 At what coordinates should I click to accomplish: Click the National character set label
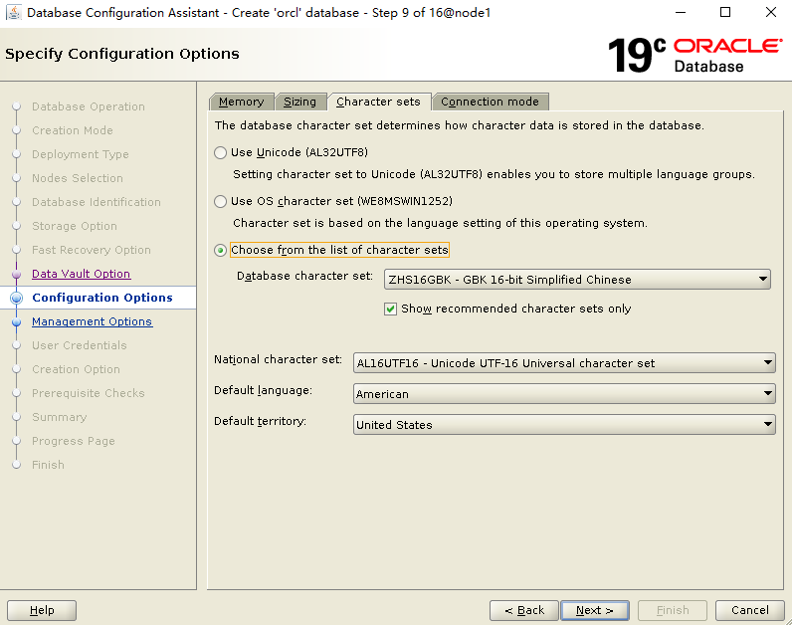point(278,359)
